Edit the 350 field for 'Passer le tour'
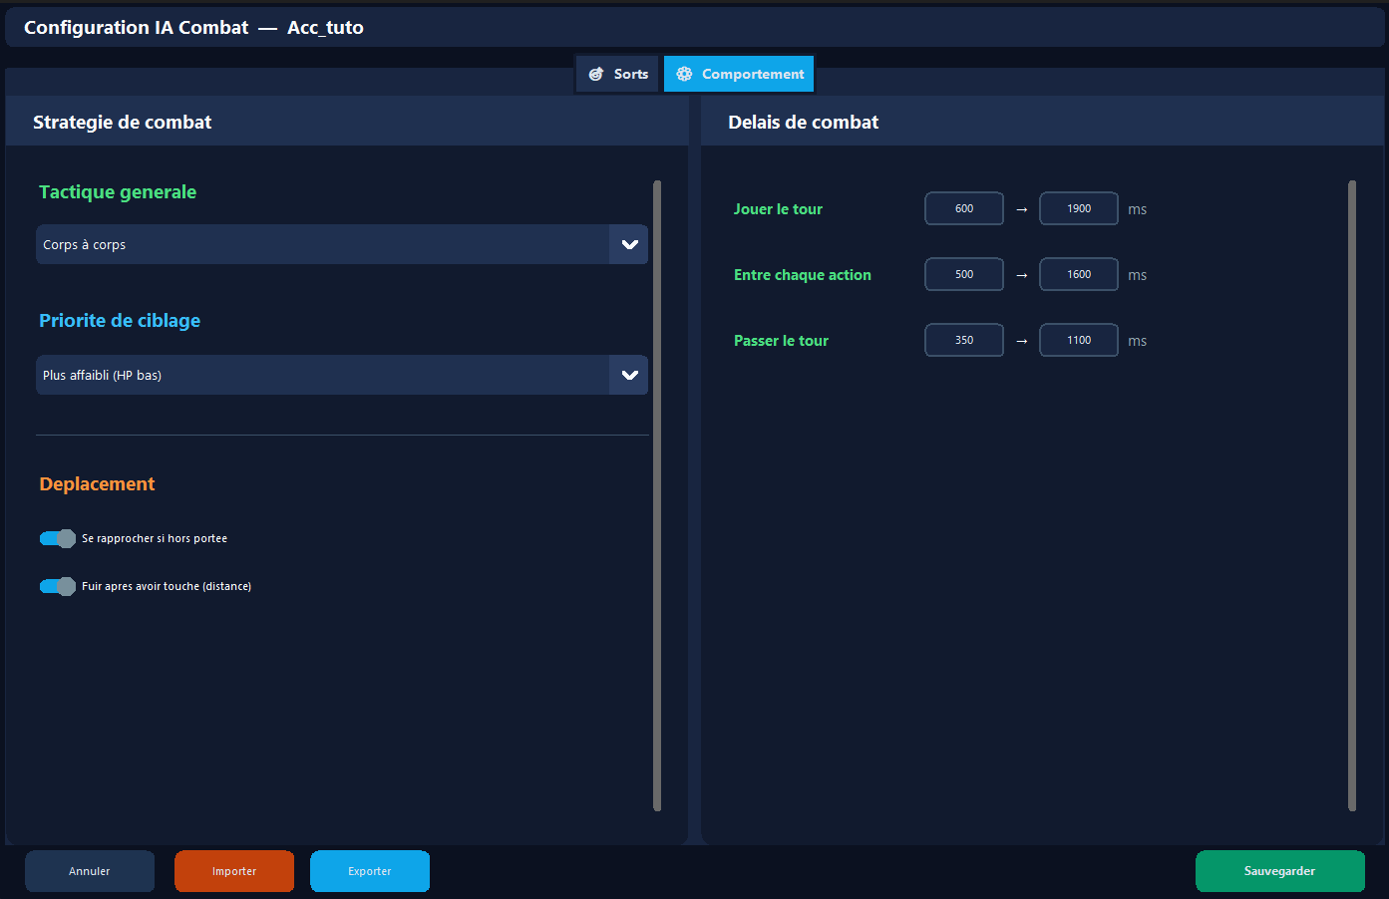 click(963, 340)
